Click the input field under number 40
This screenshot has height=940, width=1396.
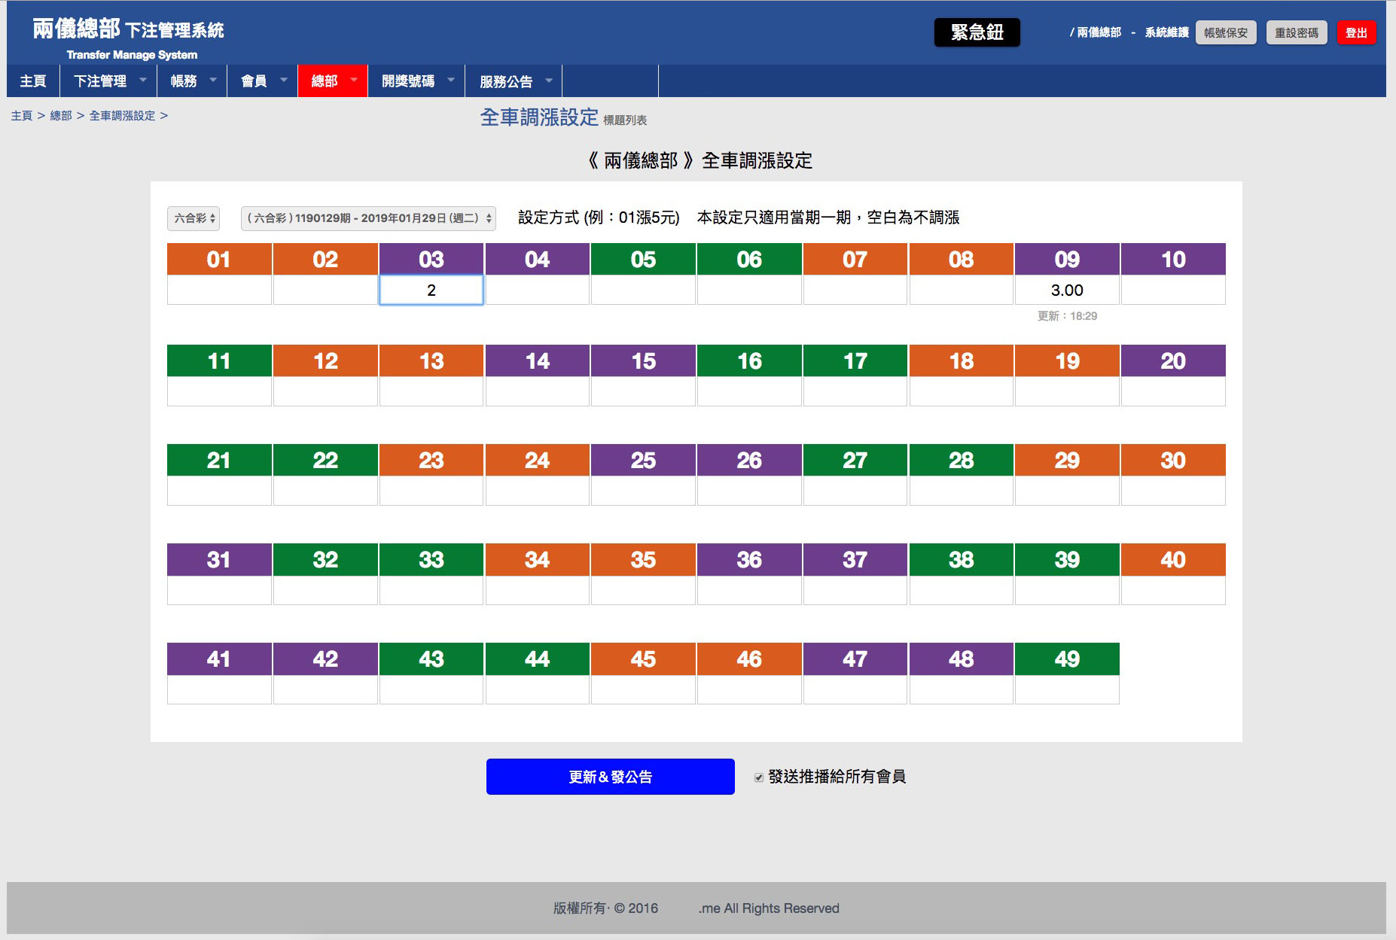[1172, 591]
